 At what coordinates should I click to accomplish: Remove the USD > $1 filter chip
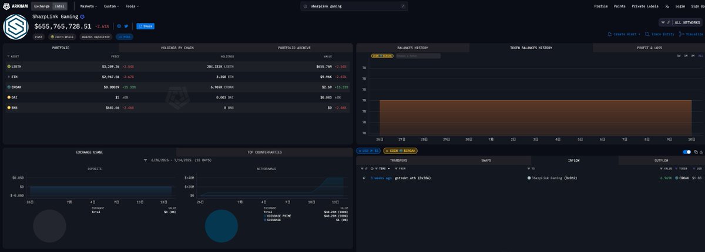(x=360, y=151)
